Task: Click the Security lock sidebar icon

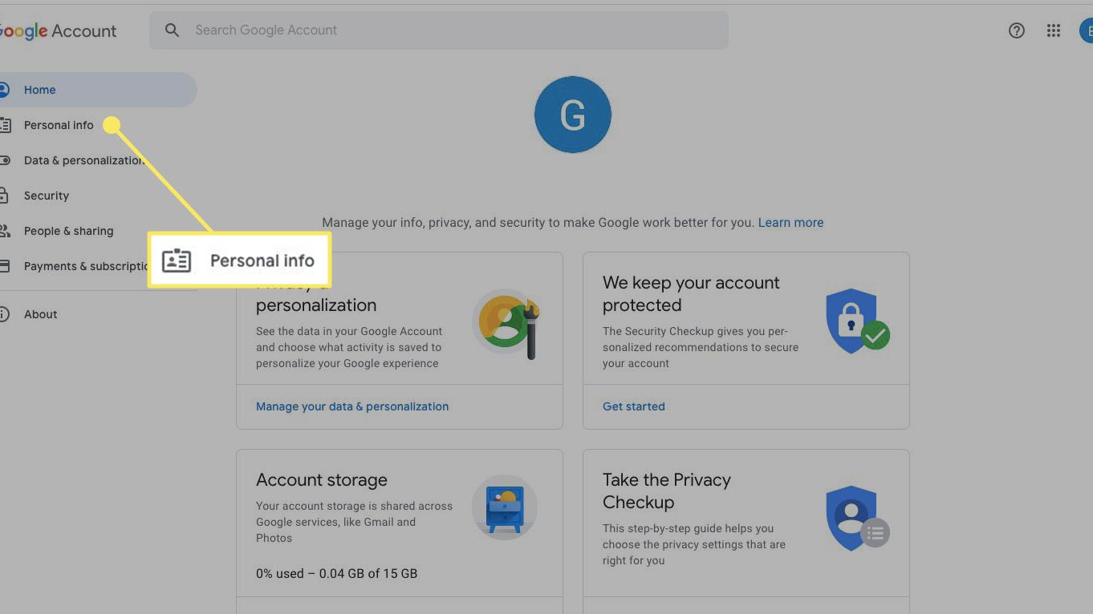Action: point(4,196)
